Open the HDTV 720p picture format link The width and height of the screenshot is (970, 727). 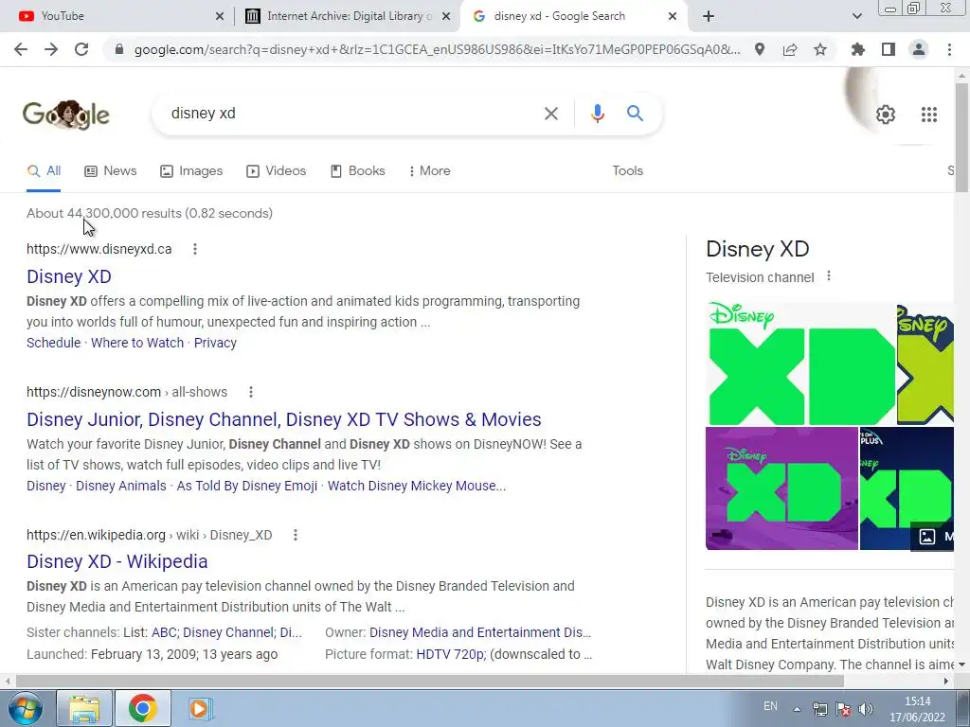(450, 654)
